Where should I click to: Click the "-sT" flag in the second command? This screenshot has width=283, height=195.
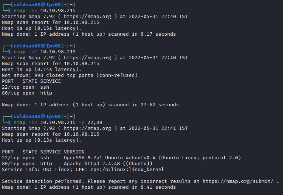(31, 52)
